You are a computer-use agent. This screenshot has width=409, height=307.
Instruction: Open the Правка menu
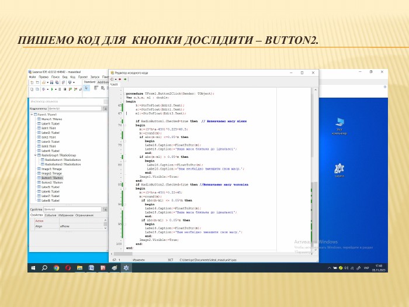(x=44, y=77)
